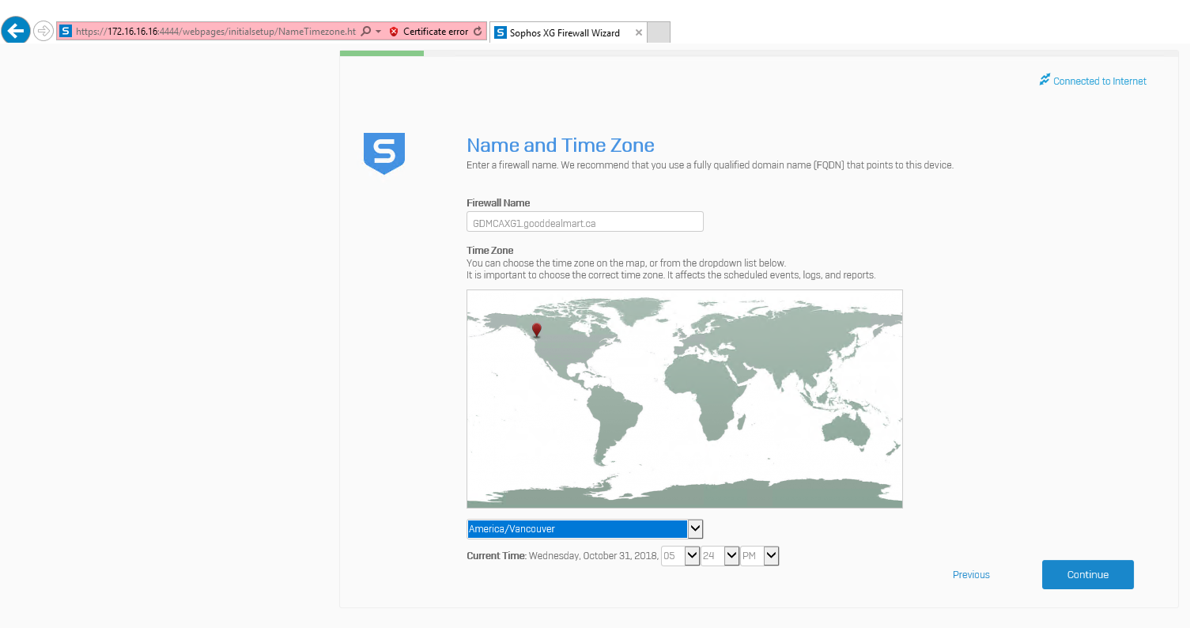Expand the address bar dropdown arrow

[378, 32]
